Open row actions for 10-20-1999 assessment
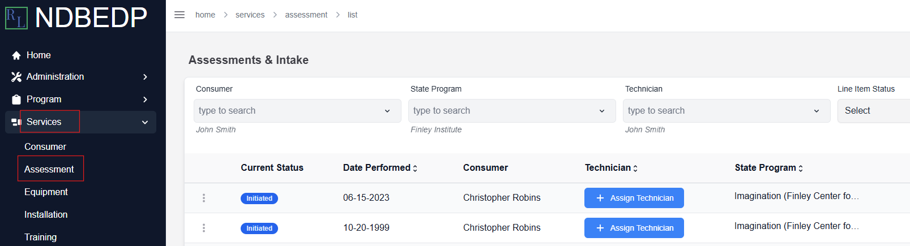Viewport: 910px width, 246px height. (204, 228)
